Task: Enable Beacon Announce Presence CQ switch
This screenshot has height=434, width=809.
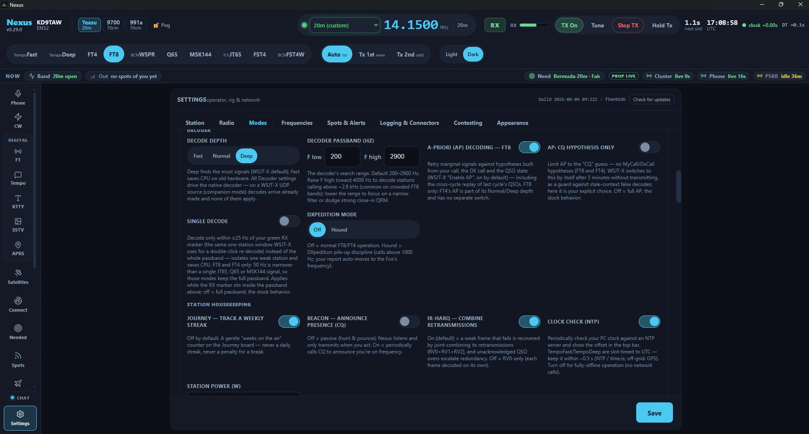Action: [409, 321]
